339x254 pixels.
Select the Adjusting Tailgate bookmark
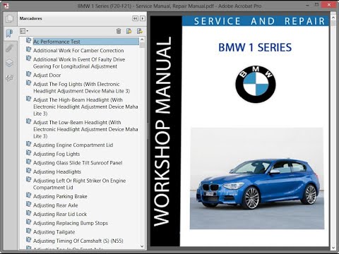pos(54,232)
